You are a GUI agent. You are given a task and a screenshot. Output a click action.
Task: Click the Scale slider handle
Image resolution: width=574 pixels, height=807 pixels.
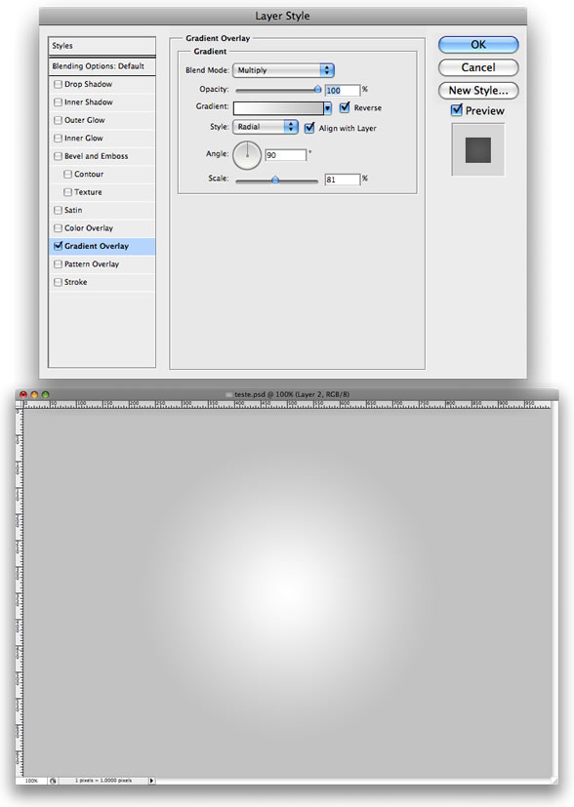(x=275, y=180)
